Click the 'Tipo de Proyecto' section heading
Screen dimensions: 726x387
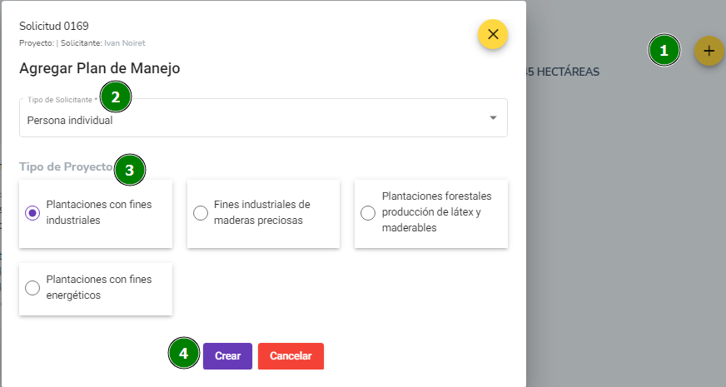point(66,166)
